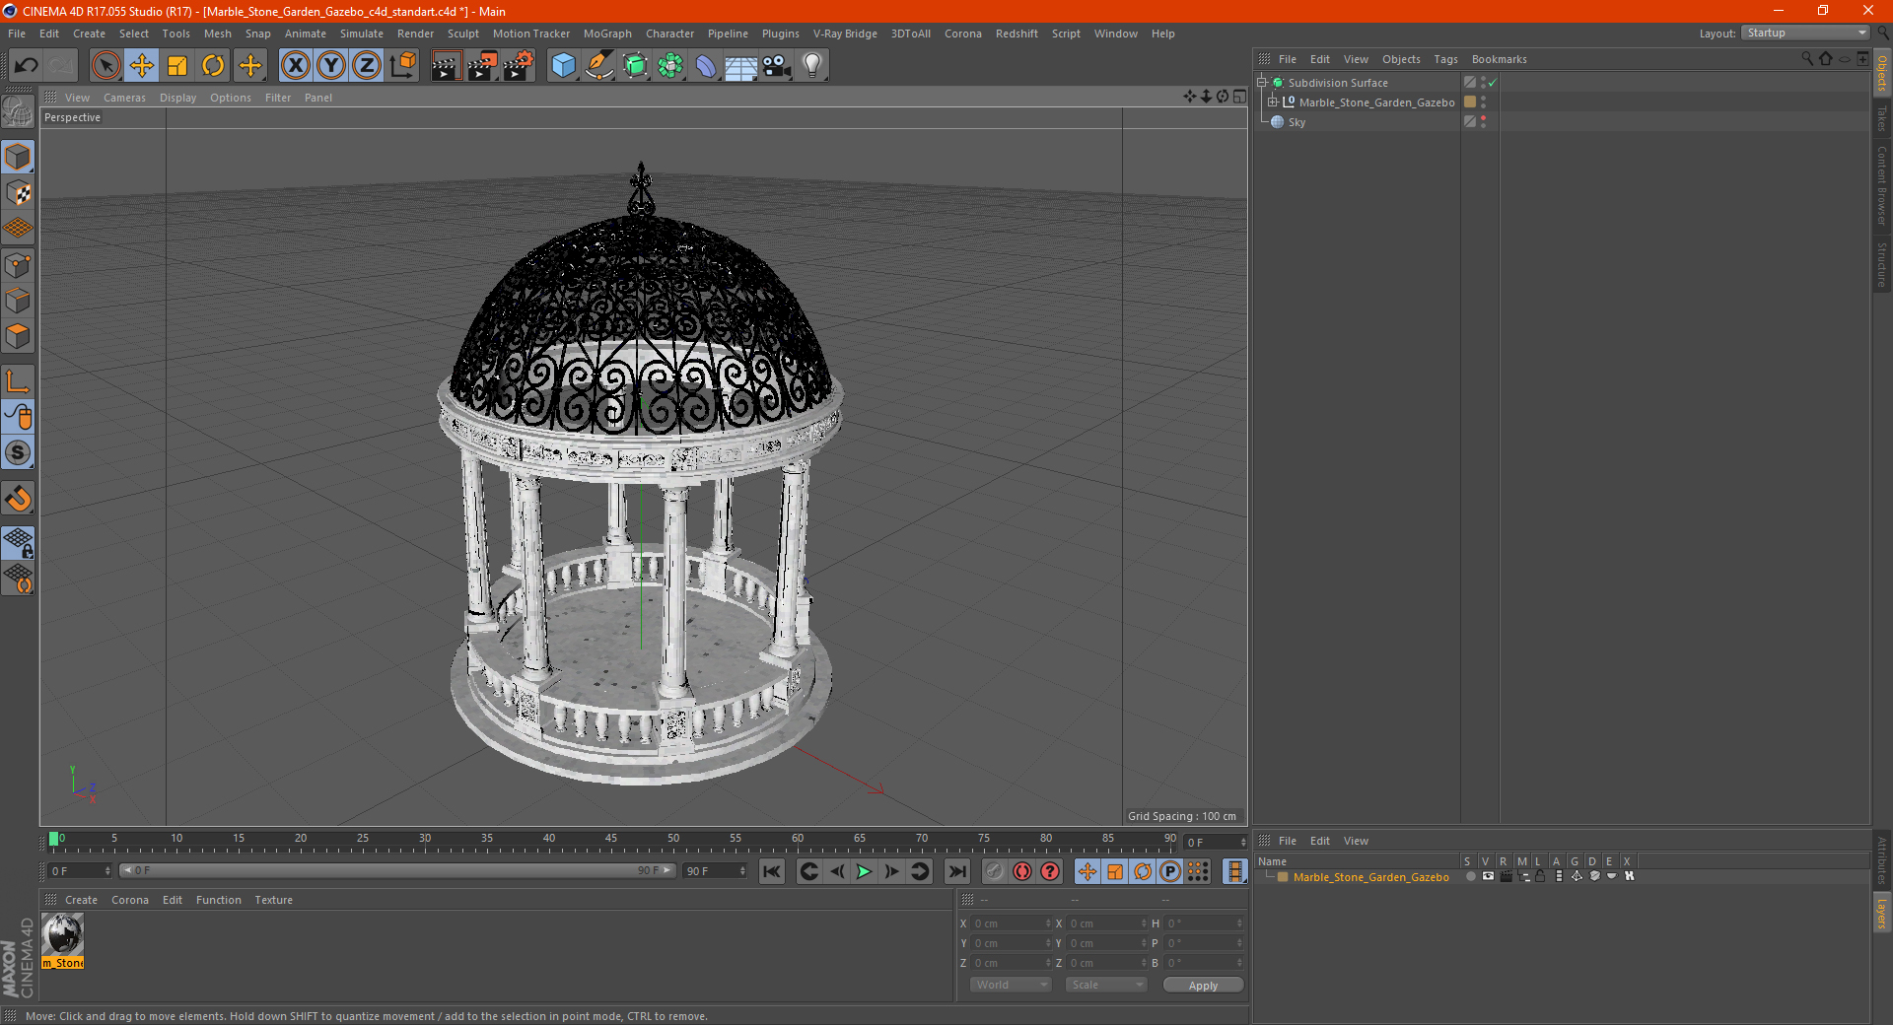This screenshot has width=1893, height=1025.
Task: Click the Enable Axis L-shaped icon
Action: point(19,381)
